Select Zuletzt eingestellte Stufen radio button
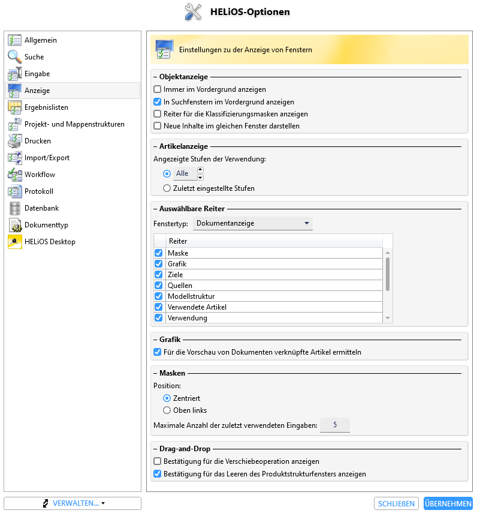 (x=167, y=188)
